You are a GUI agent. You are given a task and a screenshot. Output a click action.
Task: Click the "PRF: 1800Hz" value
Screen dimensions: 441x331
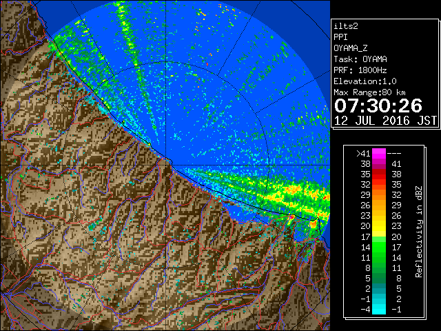coord(360,70)
